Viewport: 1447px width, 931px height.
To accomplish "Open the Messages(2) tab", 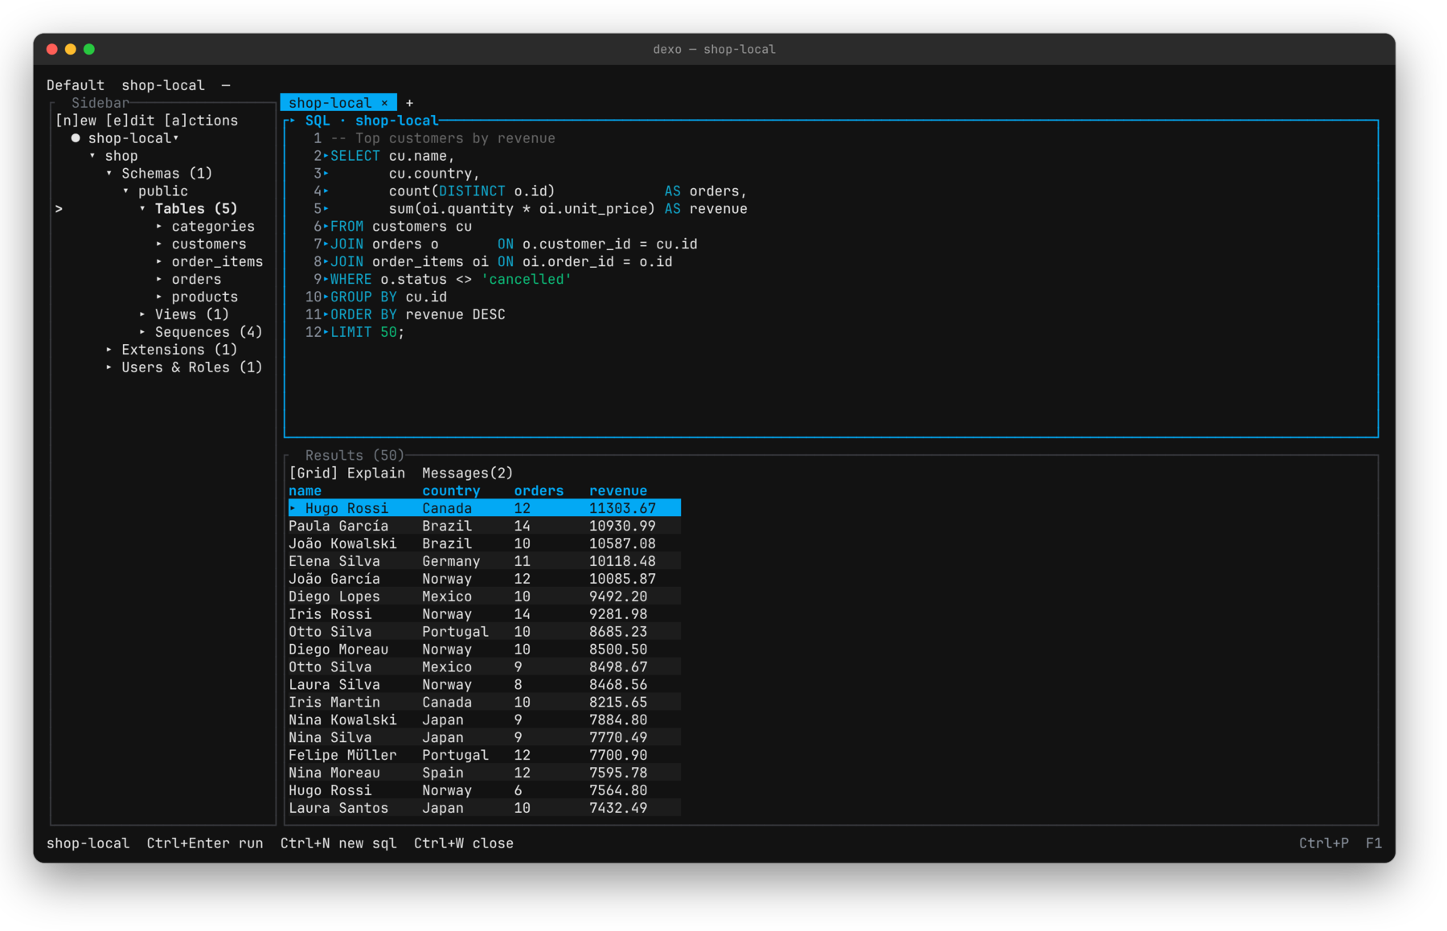I will point(467,474).
